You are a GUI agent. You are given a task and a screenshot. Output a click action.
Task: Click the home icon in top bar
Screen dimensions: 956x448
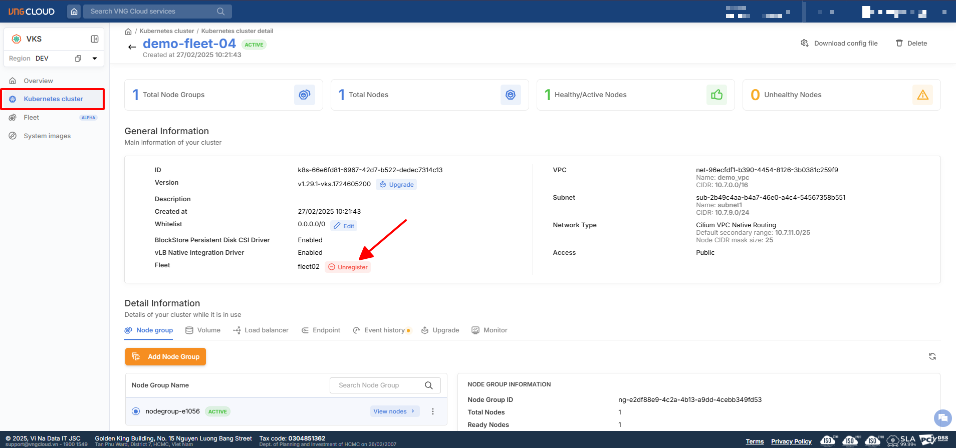point(74,12)
